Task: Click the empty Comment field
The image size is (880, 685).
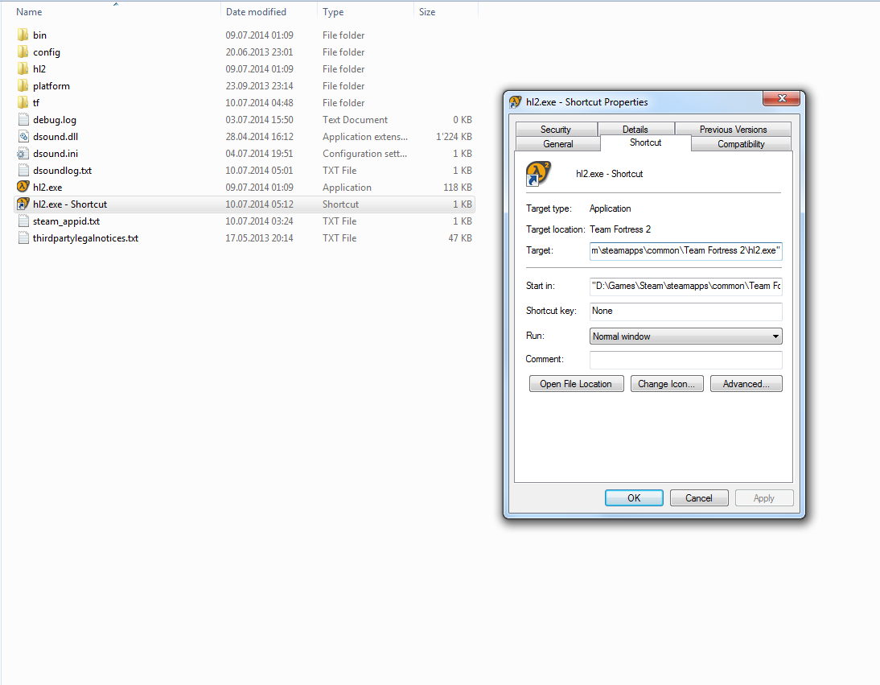Action: [x=686, y=359]
